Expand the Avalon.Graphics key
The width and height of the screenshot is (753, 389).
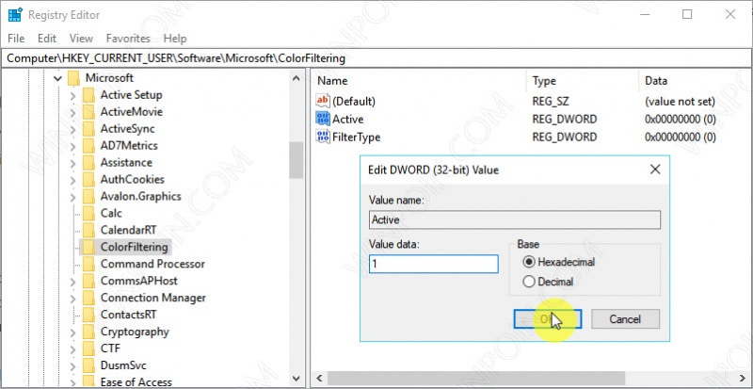point(72,197)
